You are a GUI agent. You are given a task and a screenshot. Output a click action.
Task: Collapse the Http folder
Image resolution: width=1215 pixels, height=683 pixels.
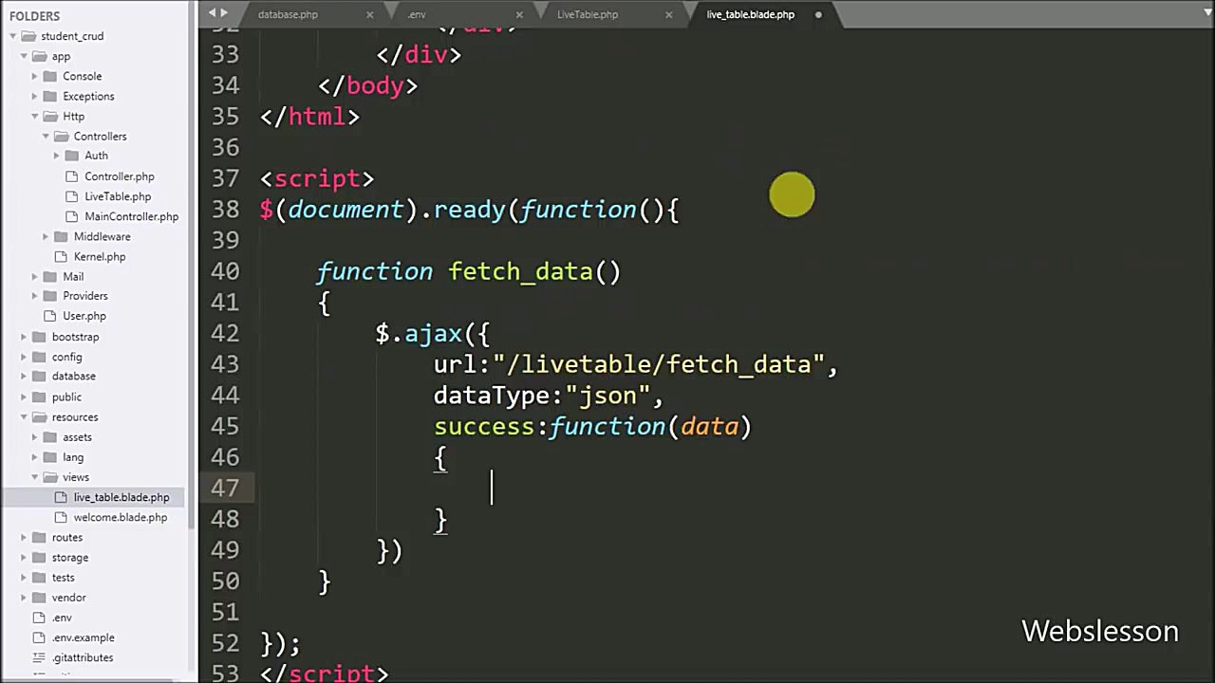coord(35,117)
